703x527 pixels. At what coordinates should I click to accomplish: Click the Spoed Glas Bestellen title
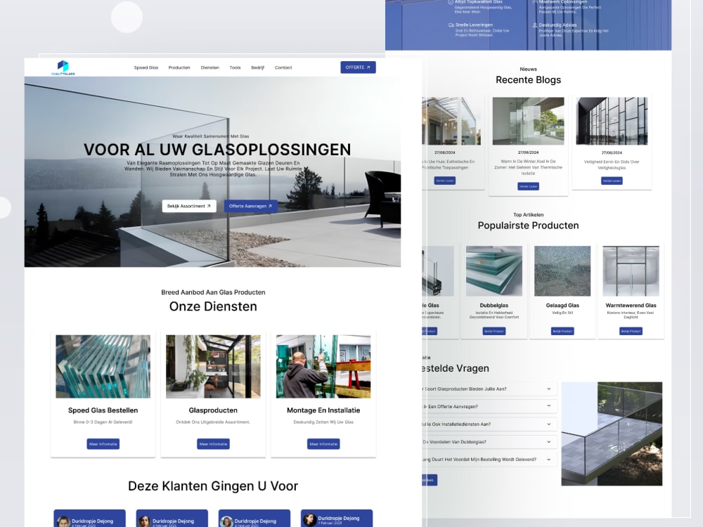(x=103, y=410)
